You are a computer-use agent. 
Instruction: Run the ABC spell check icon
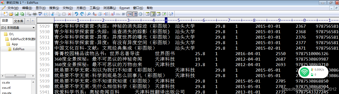click(x=40, y=14)
